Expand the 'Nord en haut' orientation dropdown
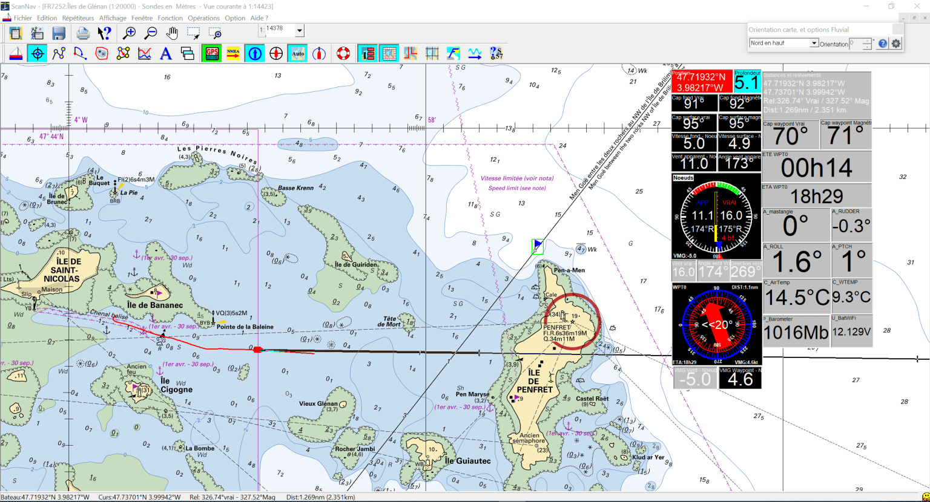 (x=814, y=43)
